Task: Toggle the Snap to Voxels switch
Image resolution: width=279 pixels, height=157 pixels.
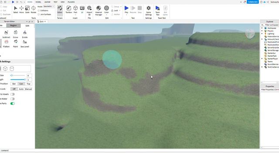Action: tap(13, 94)
